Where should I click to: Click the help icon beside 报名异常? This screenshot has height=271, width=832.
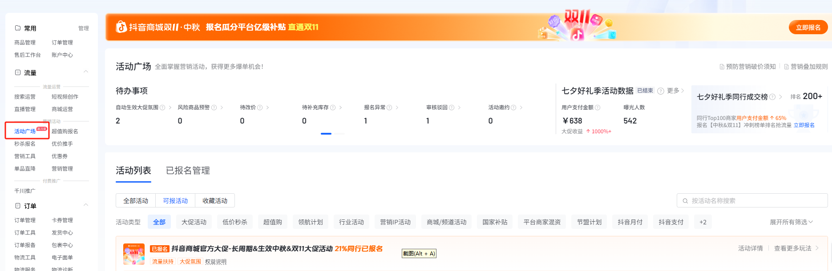tap(389, 108)
